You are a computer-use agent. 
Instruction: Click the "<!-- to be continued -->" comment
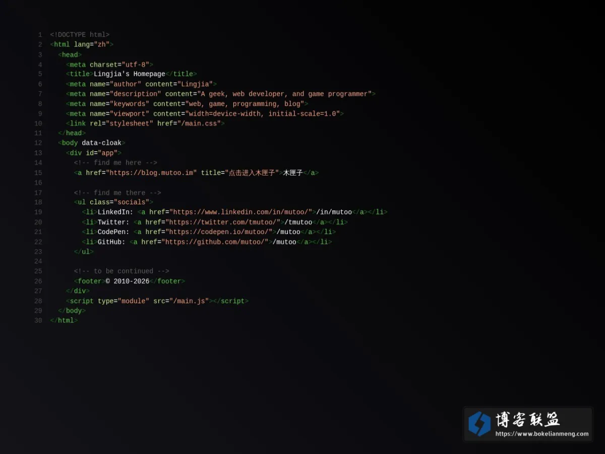122,271
